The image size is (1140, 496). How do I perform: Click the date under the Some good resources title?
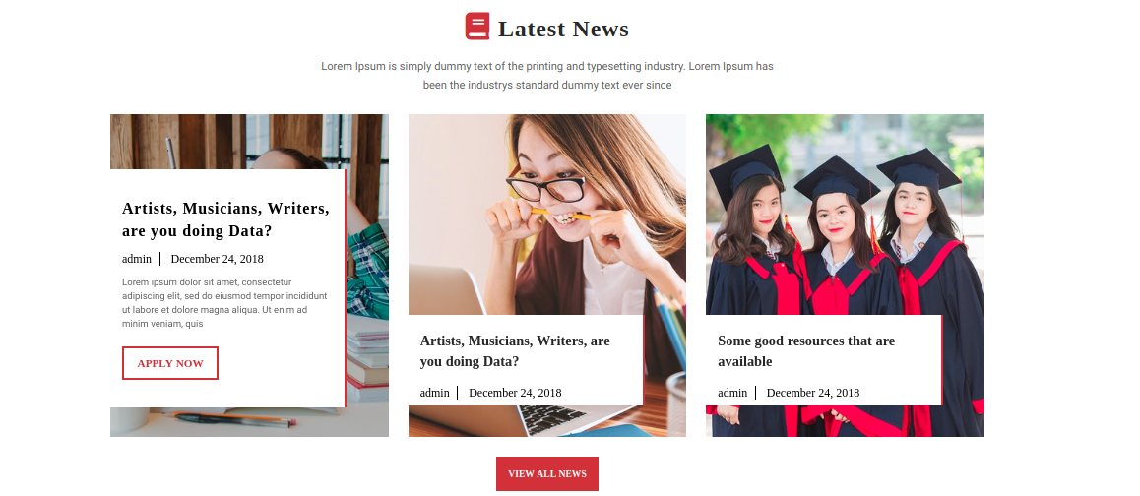pos(813,393)
